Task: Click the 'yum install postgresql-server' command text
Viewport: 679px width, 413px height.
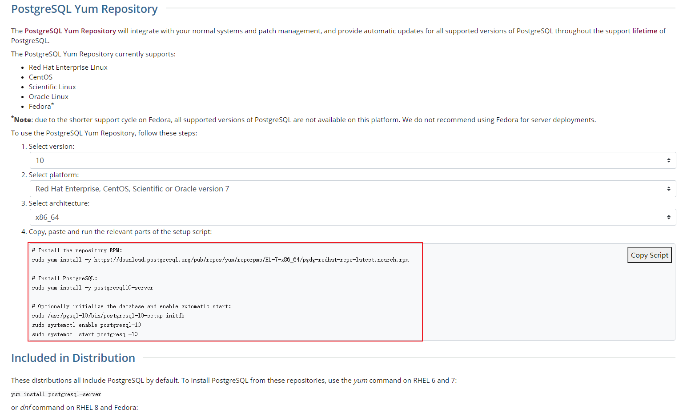Action: pos(56,394)
